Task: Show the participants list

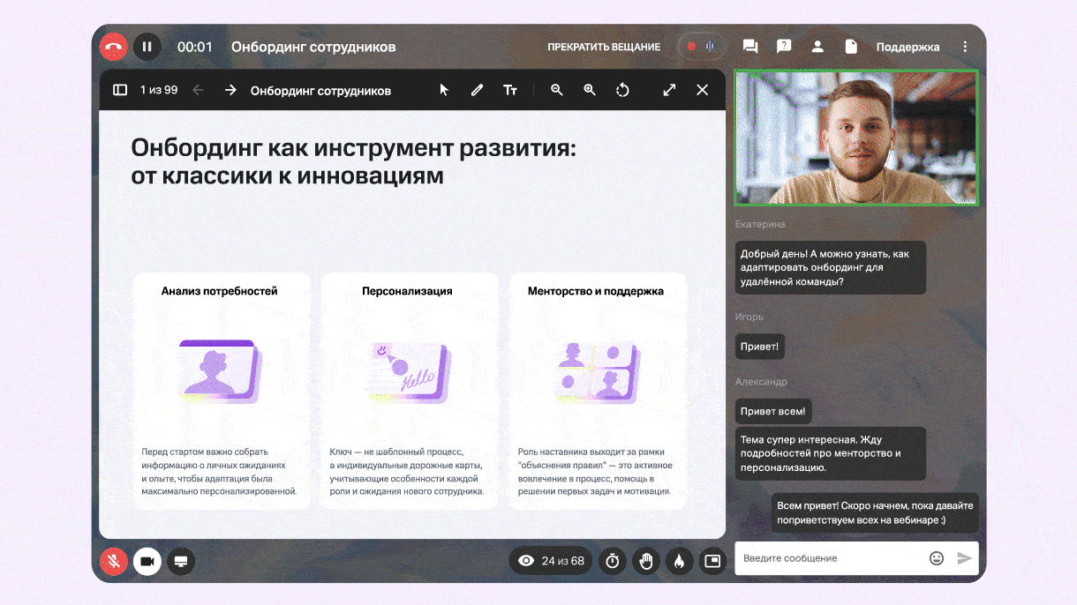Action: (x=817, y=47)
